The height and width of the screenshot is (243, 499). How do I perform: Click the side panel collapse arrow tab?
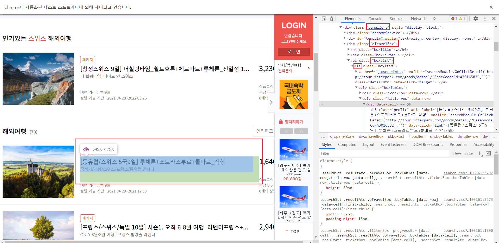[x=271, y=102]
